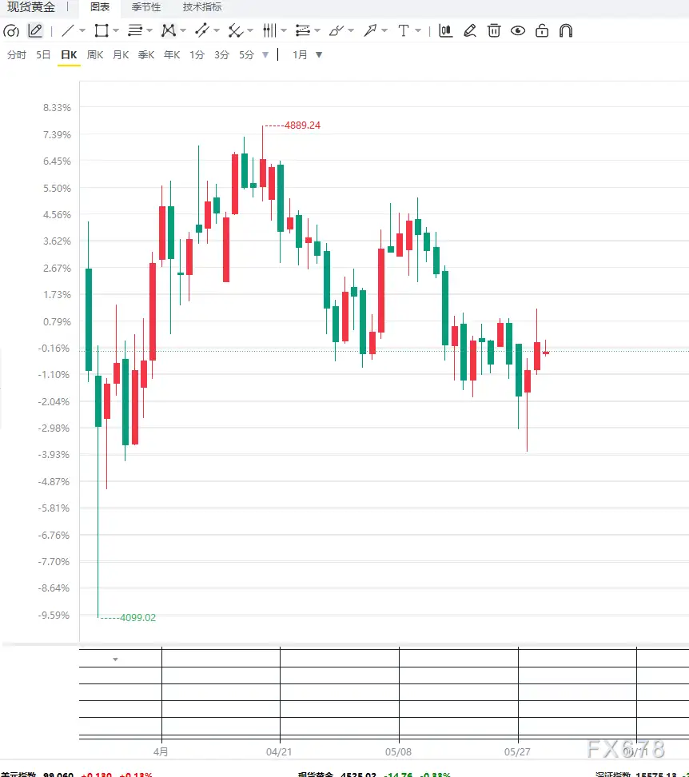
Task: Switch to the 季节性 tab
Action: pos(146,7)
